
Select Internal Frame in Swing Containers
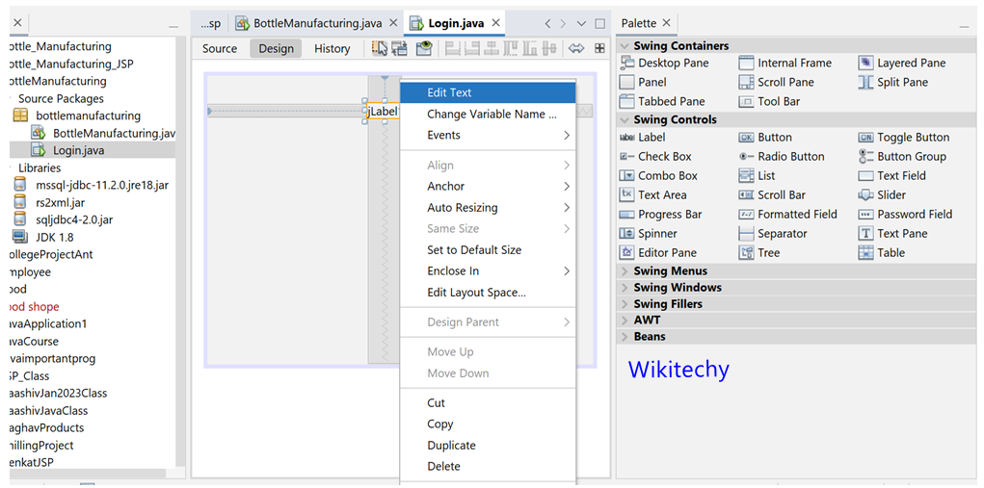785,63
